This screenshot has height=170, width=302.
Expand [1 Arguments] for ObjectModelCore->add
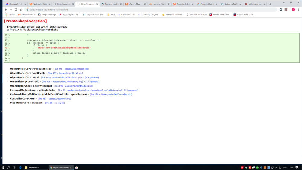92,77
